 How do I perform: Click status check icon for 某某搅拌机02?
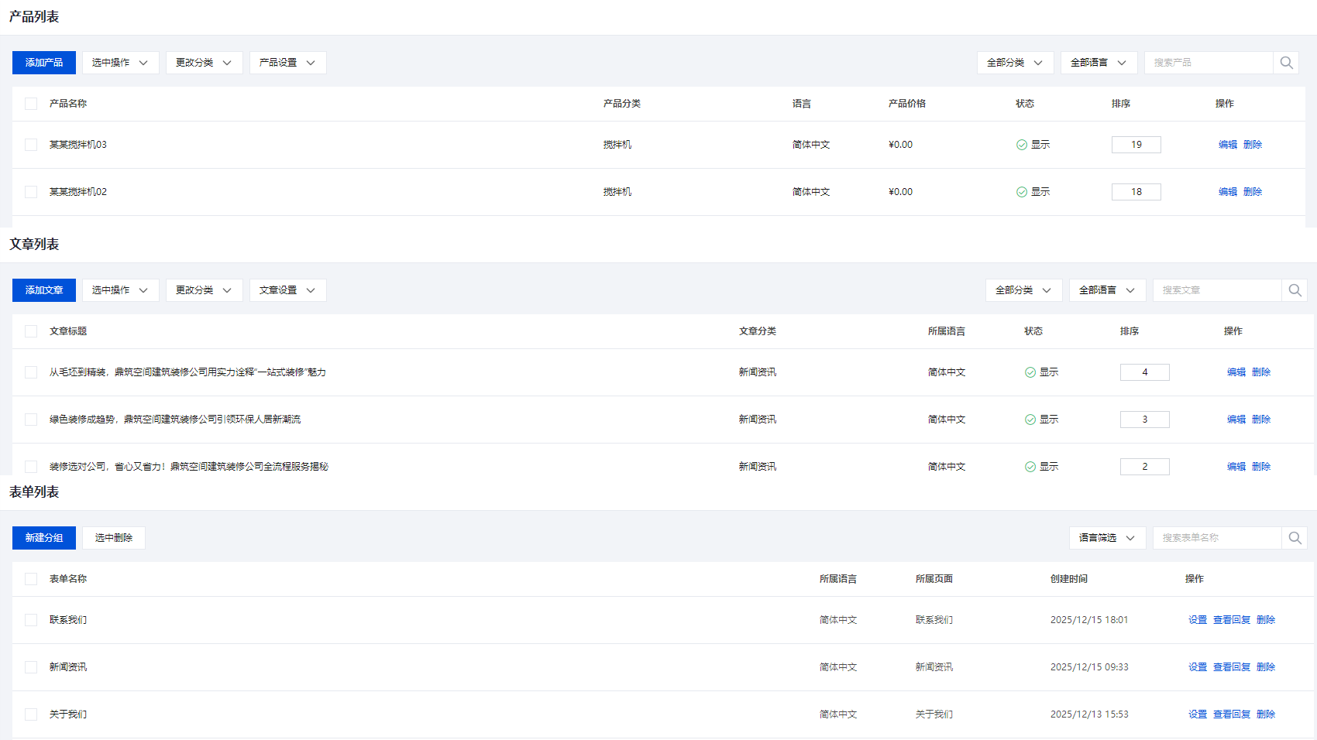point(1022,192)
